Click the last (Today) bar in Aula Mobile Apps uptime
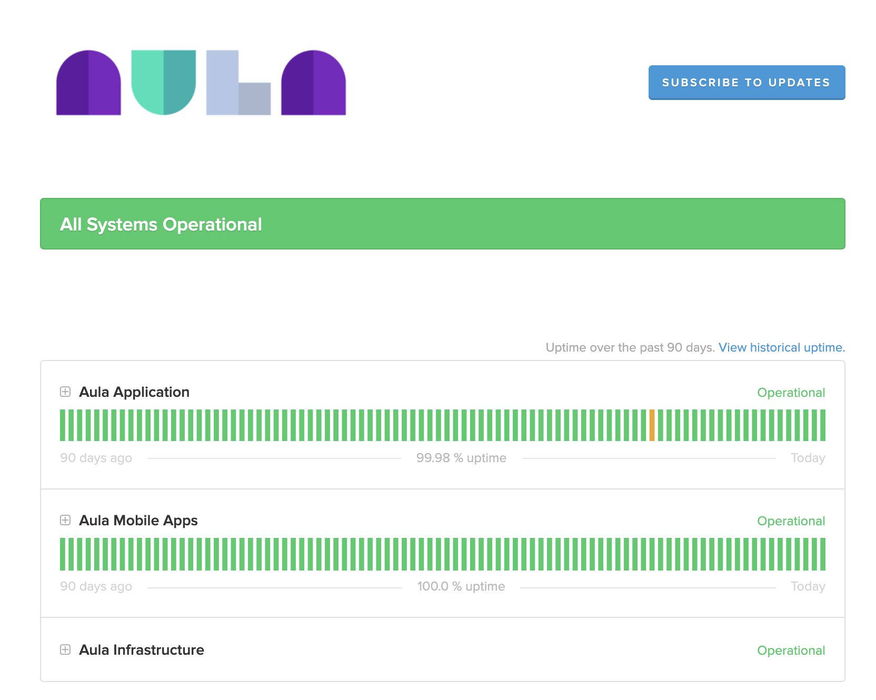 click(x=822, y=554)
